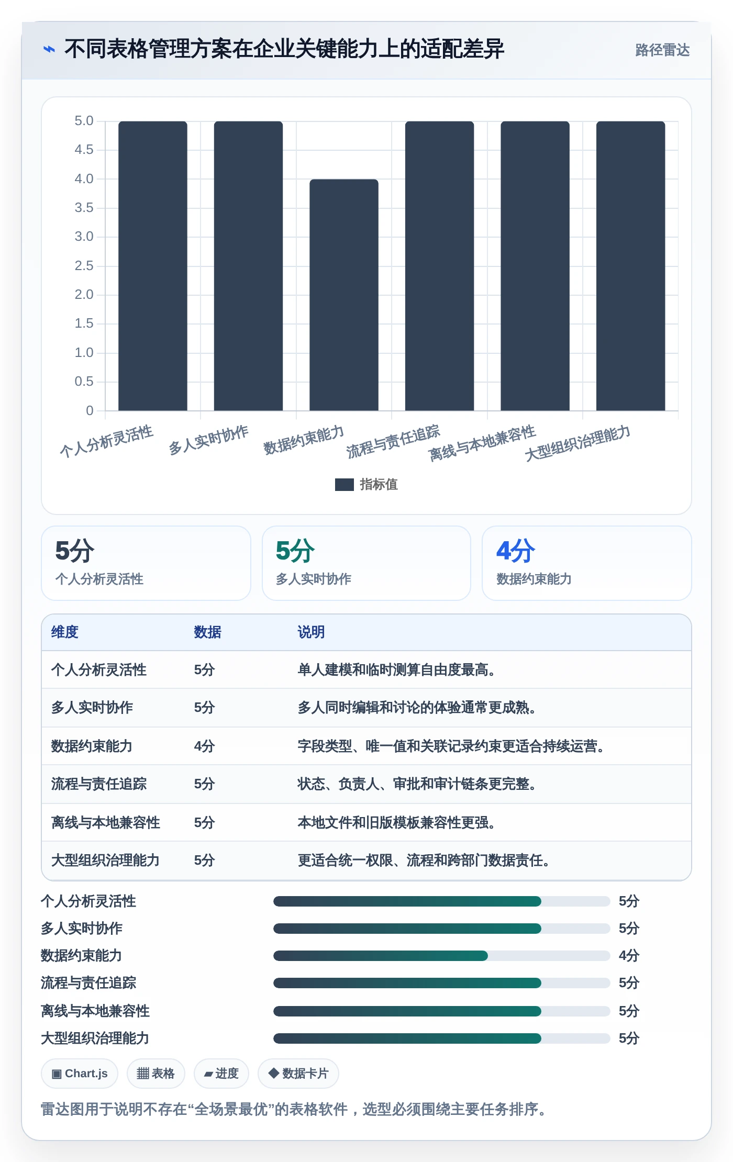Toggle the 指标值 legend color box

pos(344,485)
